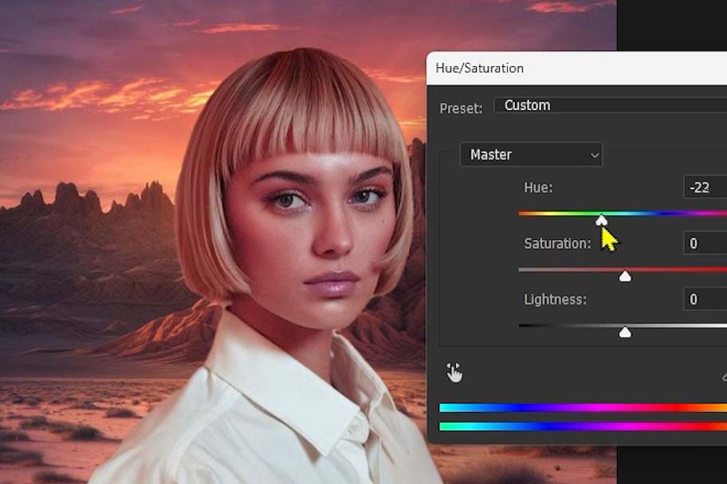The height and width of the screenshot is (484, 727).
Task: Open the Master channel dropdown
Action: click(531, 155)
